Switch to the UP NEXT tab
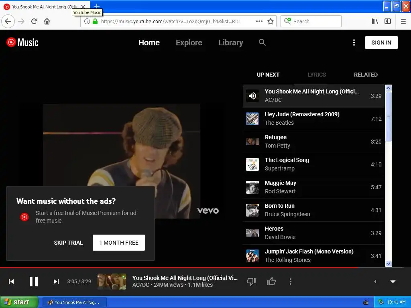 [x=268, y=75]
